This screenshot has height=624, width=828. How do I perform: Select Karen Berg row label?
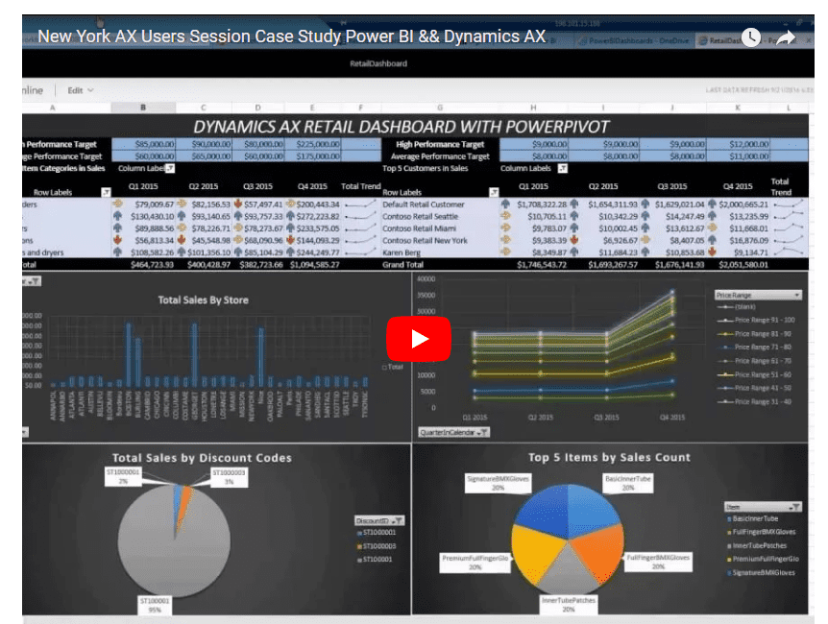click(402, 252)
